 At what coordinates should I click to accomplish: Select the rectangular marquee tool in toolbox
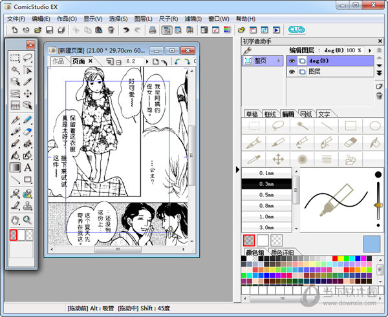pos(15,58)
